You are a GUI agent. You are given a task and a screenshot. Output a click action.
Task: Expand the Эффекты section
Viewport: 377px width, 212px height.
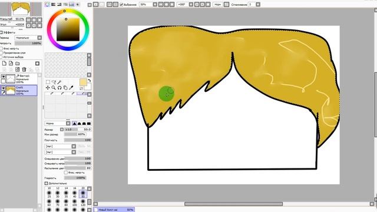(1, 32)
